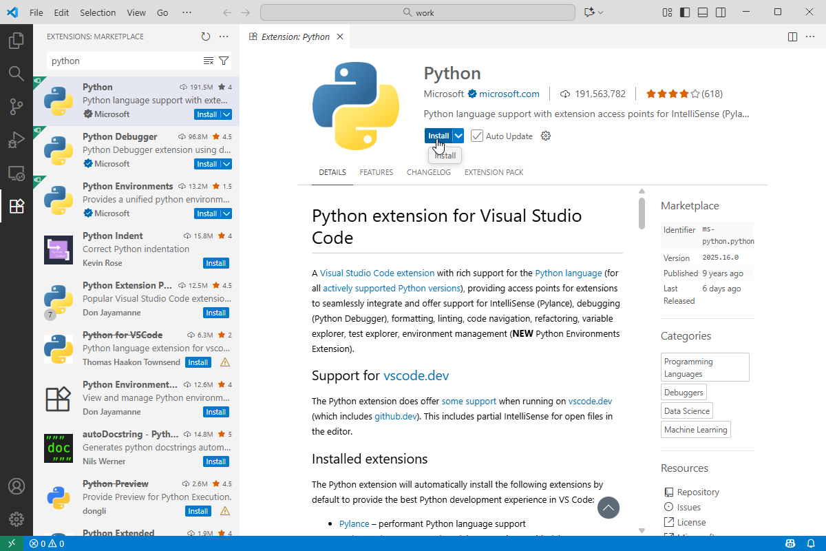Refresh the extensions marketplace list
Screen dimensions: 826x551
(206, 37)
